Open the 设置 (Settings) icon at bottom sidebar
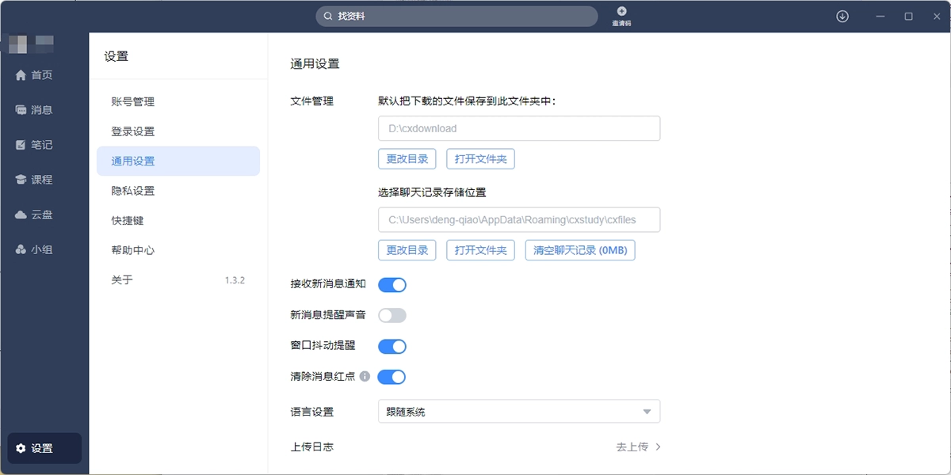This screenshot has width=951, height=475. (x=44, y=447)
